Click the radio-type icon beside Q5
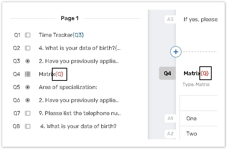This screenshot has height=149, width=227. click(28, 87)
